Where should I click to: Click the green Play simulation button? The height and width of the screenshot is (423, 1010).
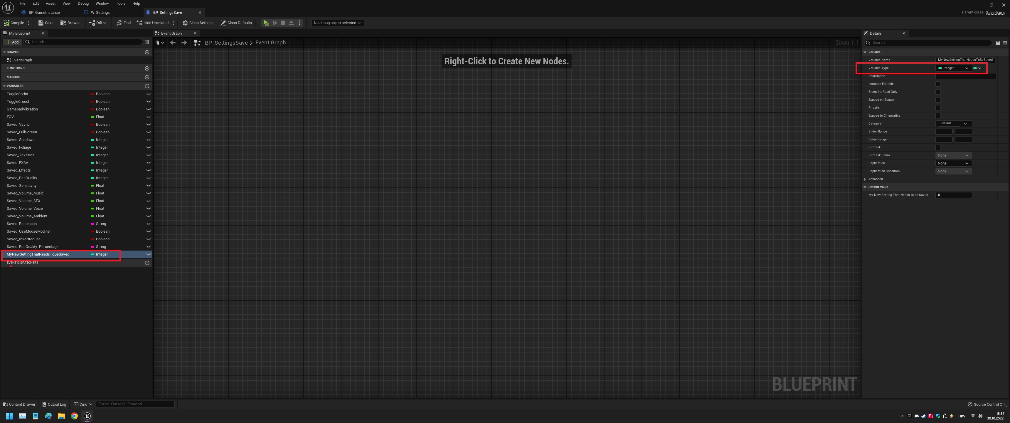266,23
